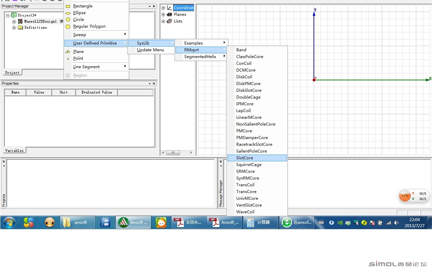Choose the Ellipse draw entry
The width and height of the screenshot is (432, 270).
pos(96,13)
